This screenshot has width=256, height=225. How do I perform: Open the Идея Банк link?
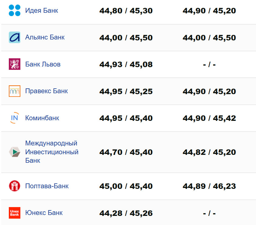[42, 11]
